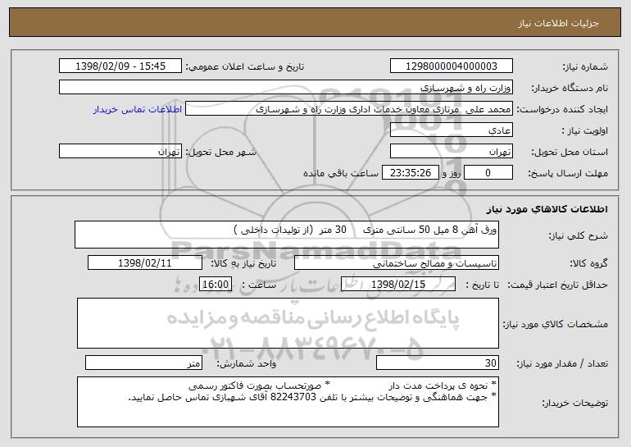Viewport: 631px width, 447px height.
Task: Select the شماره نیاز label
Action: [585, 66]
